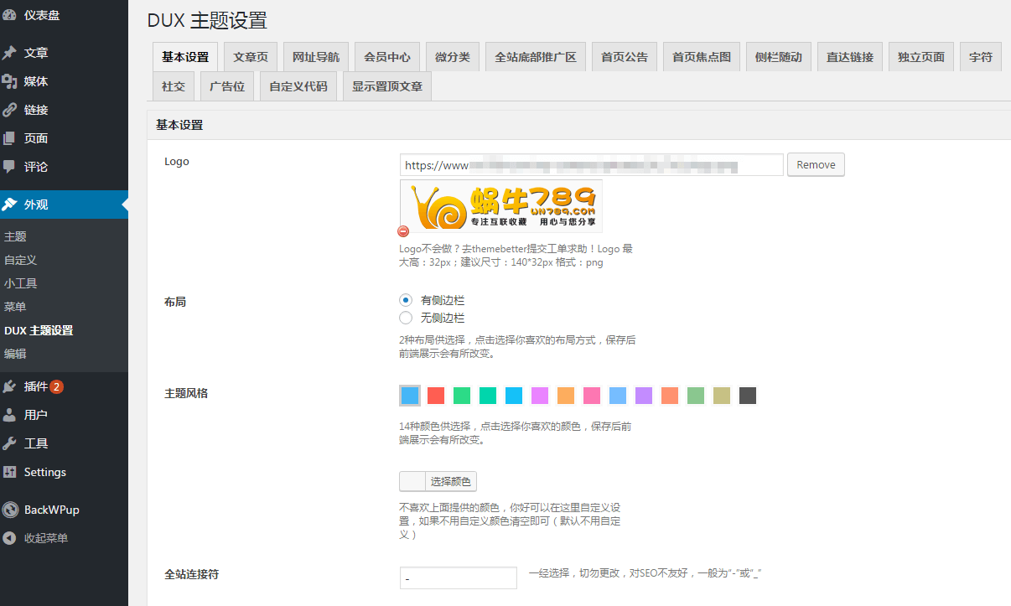Click the plug icon for Plugins (插件)

click(9, 386)
